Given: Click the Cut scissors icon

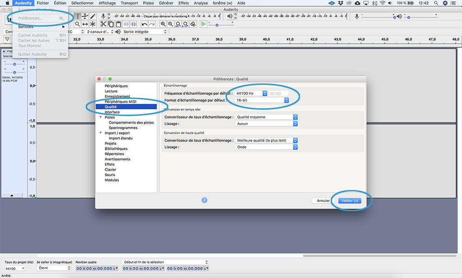Looking at the screenshot, I should 103,24.
